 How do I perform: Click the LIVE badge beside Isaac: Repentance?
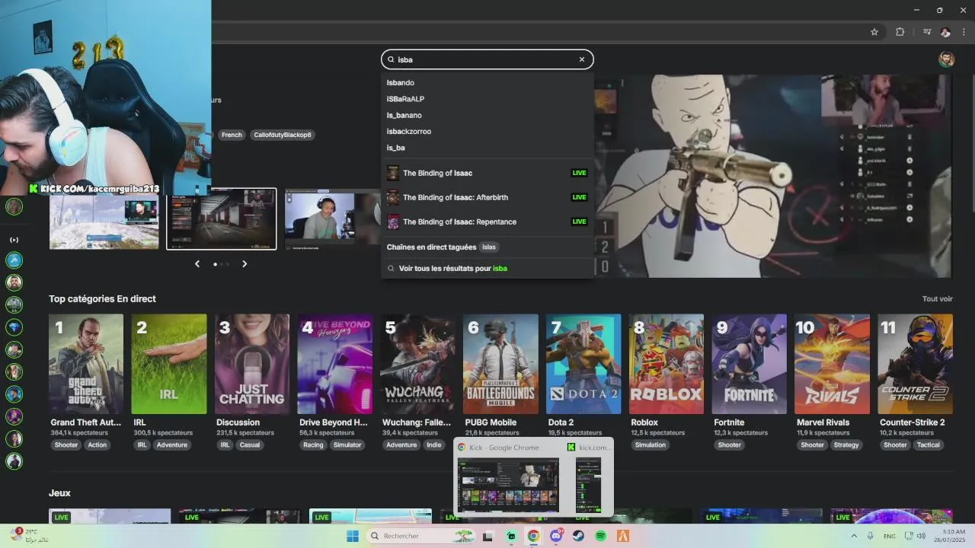[580, 221]
